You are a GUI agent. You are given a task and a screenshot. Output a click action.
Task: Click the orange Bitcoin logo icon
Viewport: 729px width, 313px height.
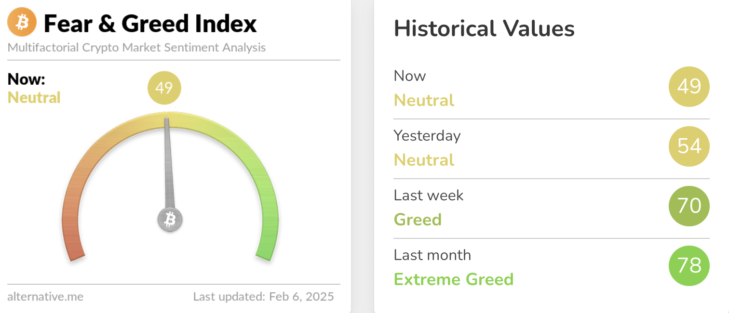pyautogui.click(x=22, y=23)
